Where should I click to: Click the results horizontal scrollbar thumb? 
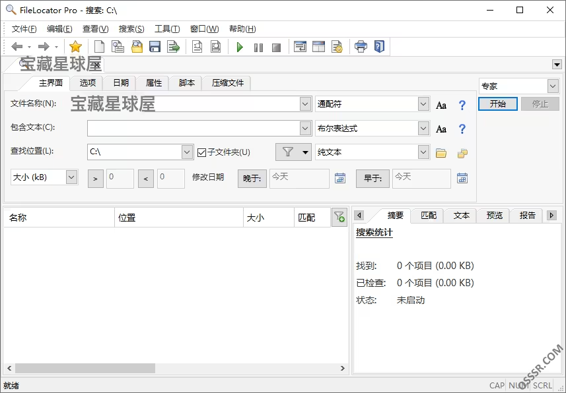(x=85, y=368)
